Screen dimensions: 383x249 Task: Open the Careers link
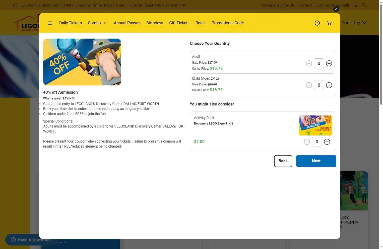click(305, 5)
